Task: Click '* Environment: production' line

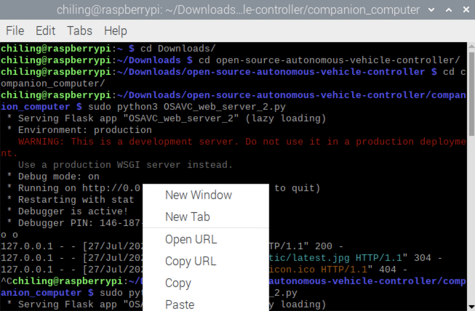Action: (79, 130)
